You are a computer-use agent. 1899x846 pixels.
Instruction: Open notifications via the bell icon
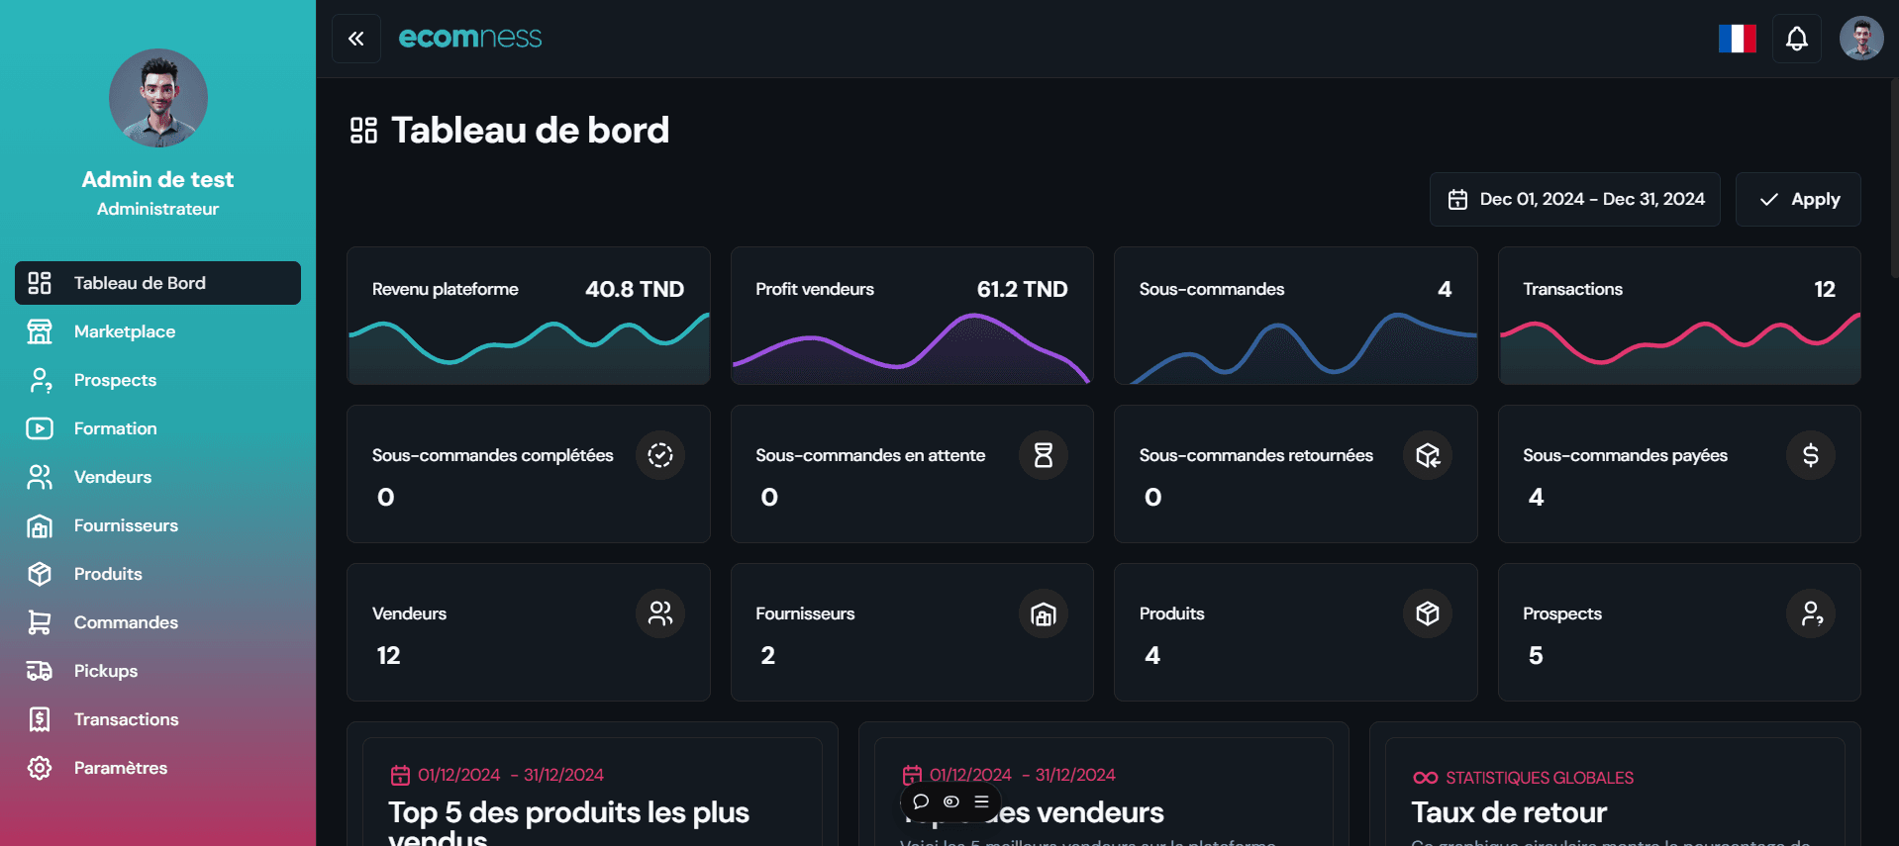click(x=1796, y=39)
